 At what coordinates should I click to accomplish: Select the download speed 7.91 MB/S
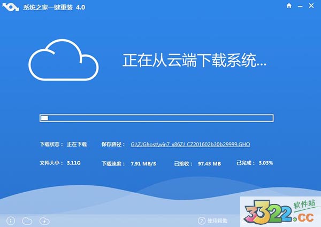(143, 164)
